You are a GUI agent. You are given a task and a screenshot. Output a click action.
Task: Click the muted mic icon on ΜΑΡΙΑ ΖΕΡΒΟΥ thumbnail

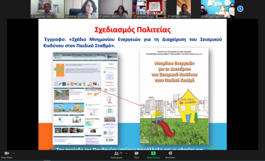pyautogui.click(x=101, y=16)
